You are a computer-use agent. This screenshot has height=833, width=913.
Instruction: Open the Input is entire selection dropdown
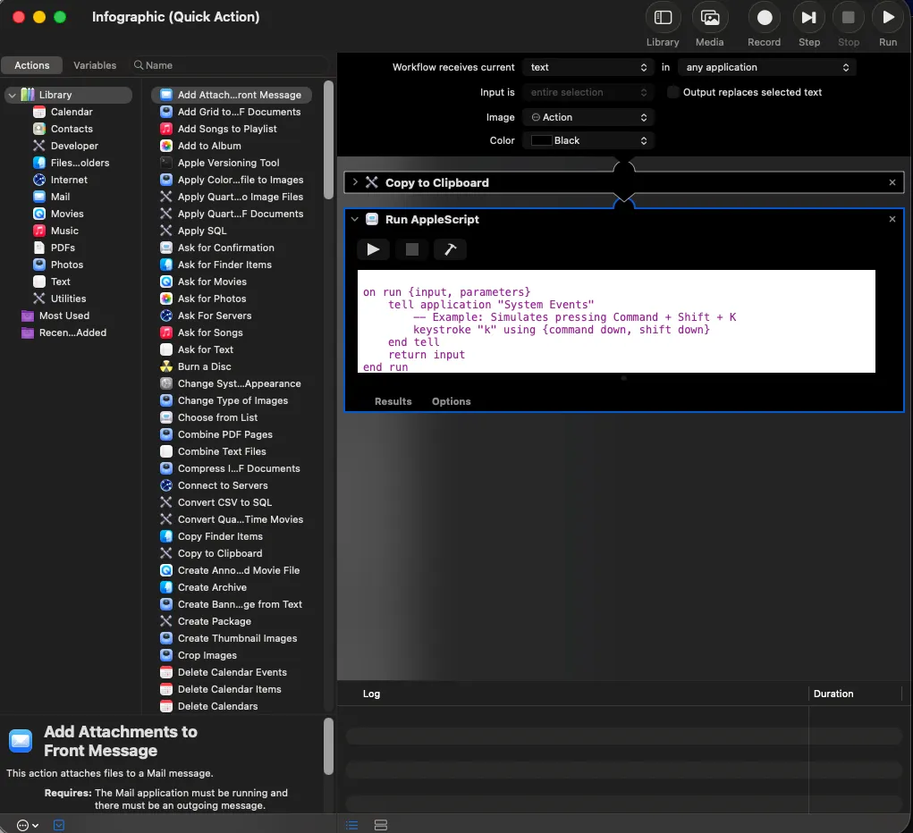point(588,92)
